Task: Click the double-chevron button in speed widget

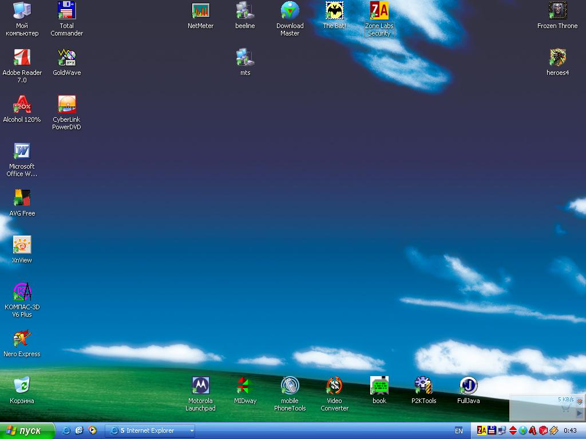Action: coord(580,401)
